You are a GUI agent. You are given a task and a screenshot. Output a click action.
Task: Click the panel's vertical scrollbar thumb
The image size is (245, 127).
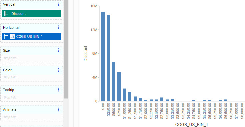click(x=66, y=49)
